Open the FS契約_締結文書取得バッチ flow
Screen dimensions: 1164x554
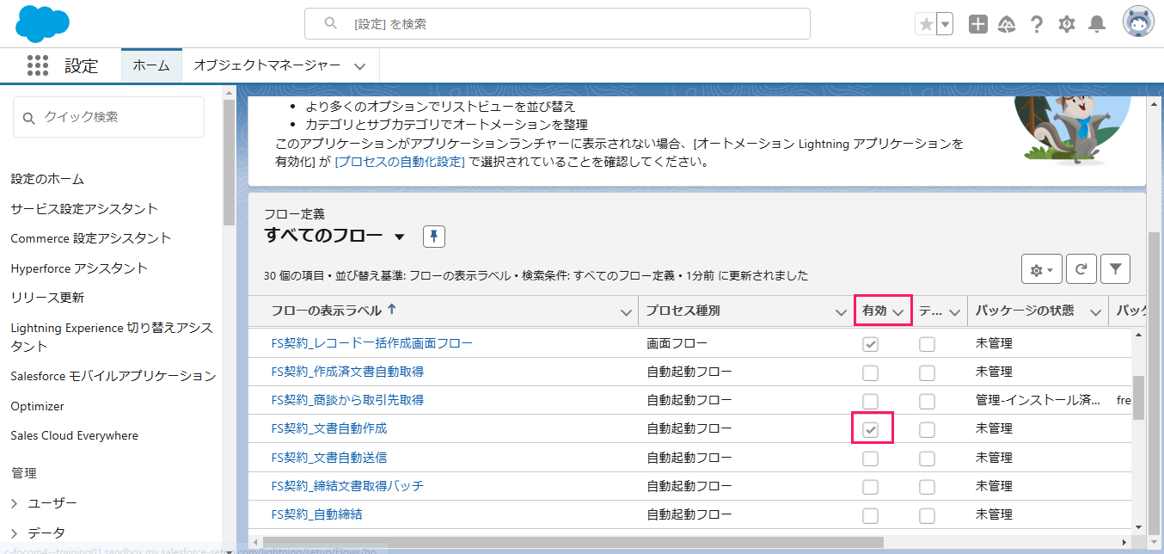(347, 486)
